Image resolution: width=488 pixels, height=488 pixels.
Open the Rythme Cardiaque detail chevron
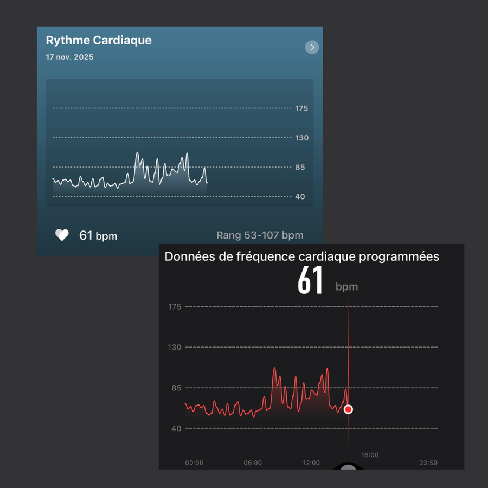[312, 48]
